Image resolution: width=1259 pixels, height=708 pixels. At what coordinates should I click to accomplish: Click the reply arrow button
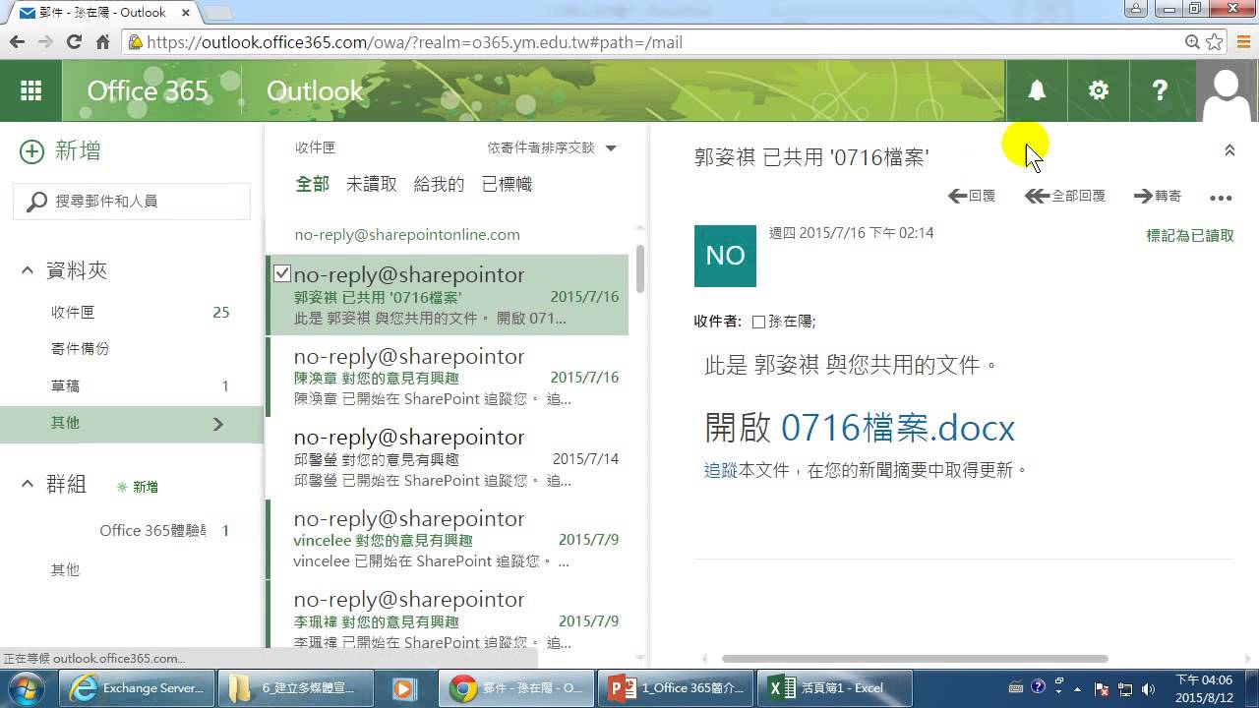tap(972, 196)
